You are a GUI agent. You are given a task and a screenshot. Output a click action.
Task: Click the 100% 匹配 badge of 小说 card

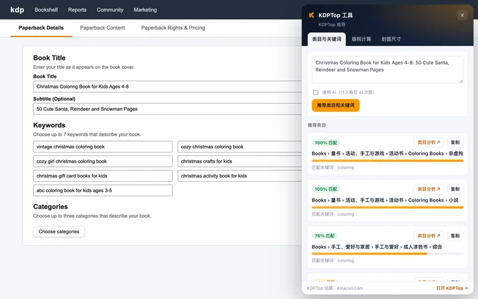pos(326,189)
